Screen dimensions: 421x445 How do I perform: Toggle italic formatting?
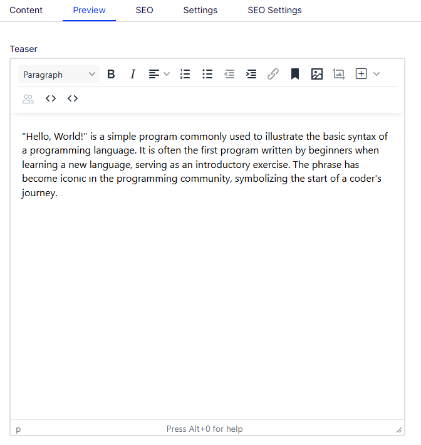(x=133, y=75)
